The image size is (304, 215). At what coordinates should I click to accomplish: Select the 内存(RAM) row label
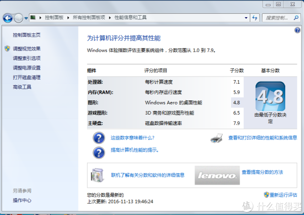pos(100,92)
